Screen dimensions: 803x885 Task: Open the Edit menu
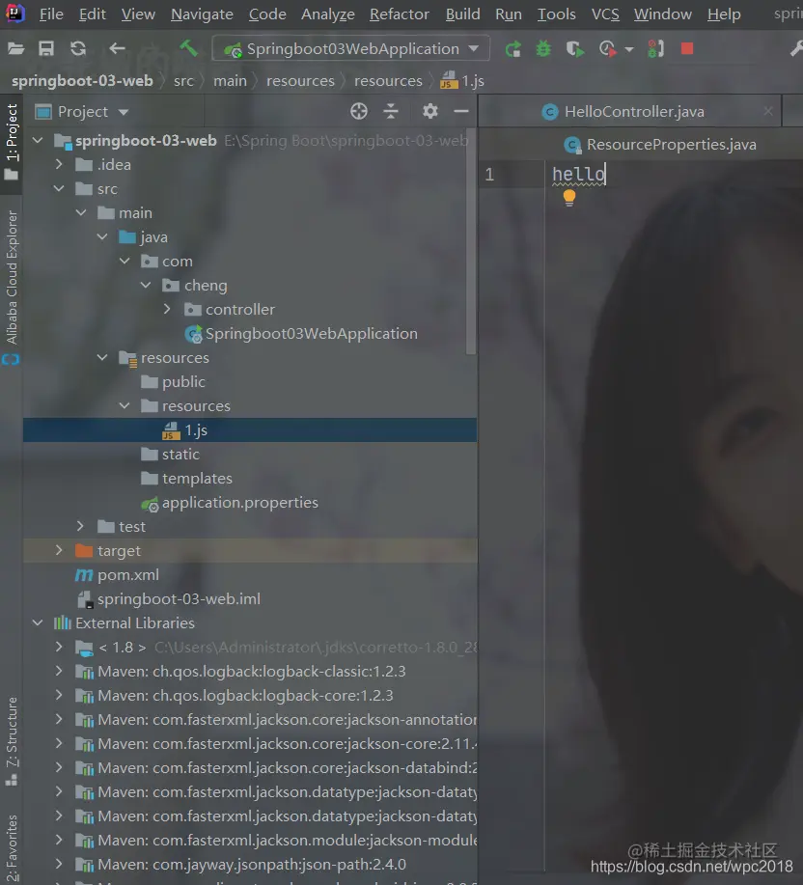coord(92,14)
